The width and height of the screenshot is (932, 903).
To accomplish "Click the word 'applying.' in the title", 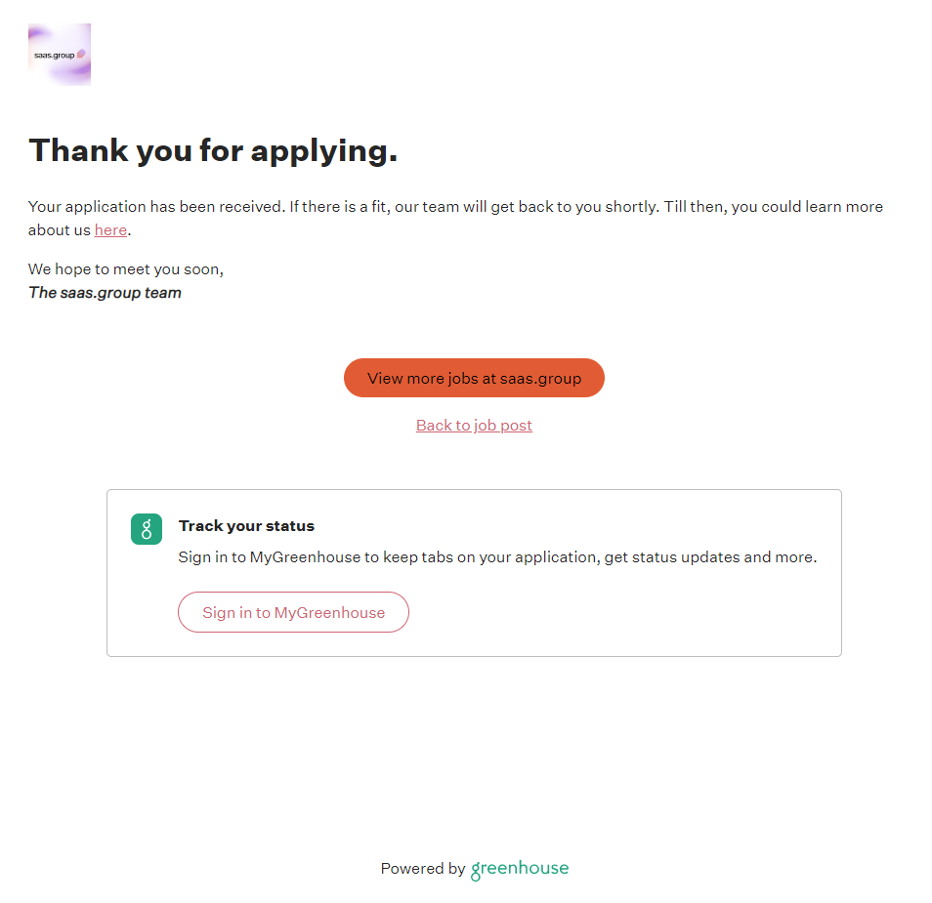I will (324, 150).
